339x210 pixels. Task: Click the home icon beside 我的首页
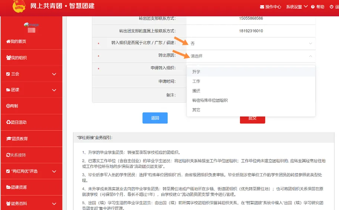[x=8, y=41]
